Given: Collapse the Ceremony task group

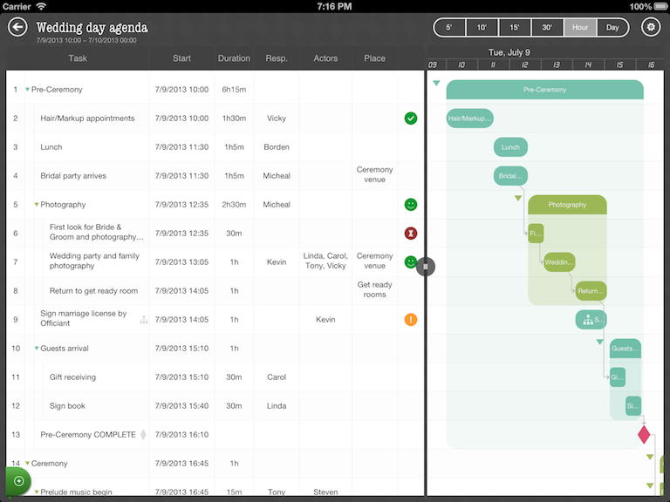Looking at the screenshot, I should tap(27, 463).
